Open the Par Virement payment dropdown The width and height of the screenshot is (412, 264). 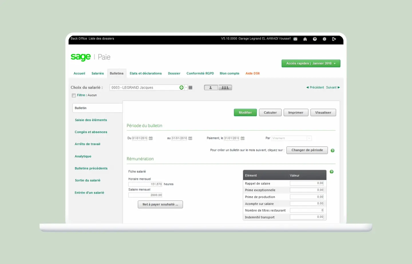(292, 138)
